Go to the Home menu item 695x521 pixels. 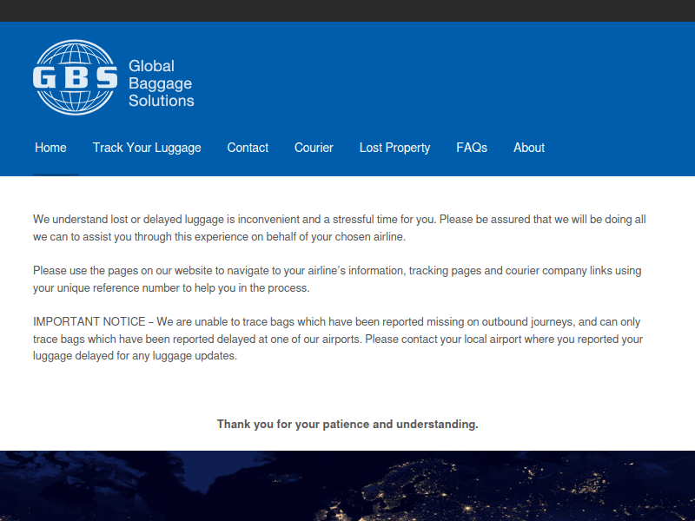tap(50, 148)
